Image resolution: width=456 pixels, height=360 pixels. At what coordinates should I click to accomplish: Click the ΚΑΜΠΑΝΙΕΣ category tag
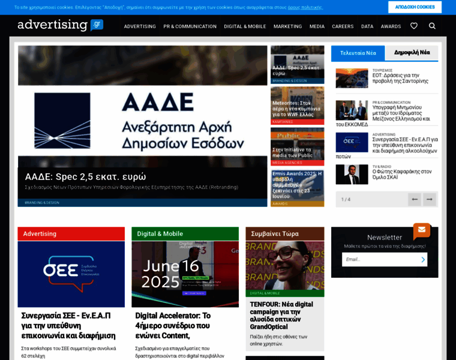coord(283,122)
